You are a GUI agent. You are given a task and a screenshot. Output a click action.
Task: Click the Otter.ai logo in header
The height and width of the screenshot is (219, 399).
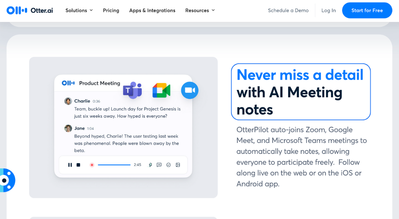click(30, 10)
